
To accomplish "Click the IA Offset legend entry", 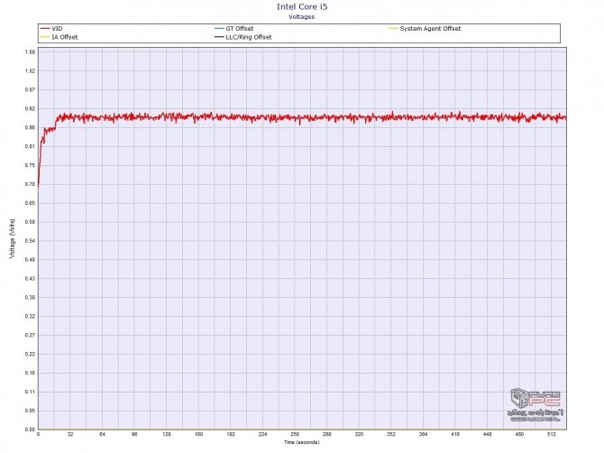I will coord(59,37).
